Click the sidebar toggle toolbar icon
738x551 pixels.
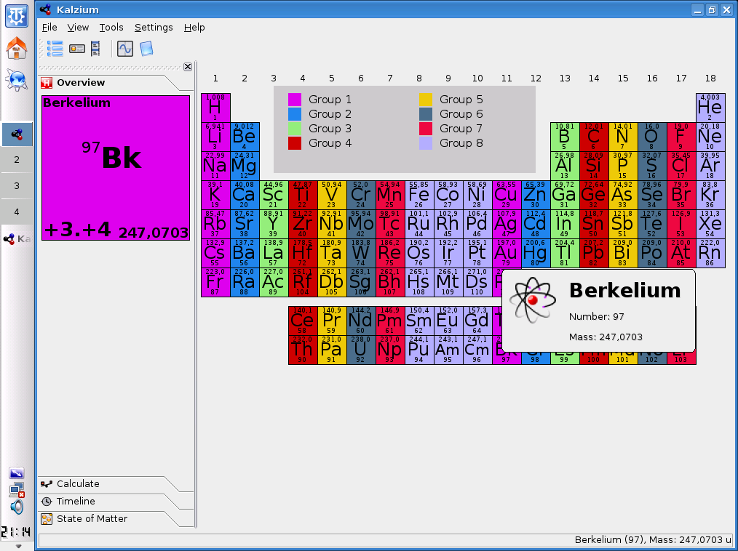[95, 49]
